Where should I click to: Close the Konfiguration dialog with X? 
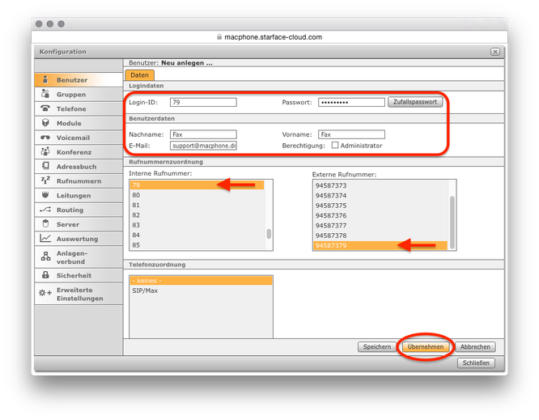pyautogui.click(x=495, y=52)
